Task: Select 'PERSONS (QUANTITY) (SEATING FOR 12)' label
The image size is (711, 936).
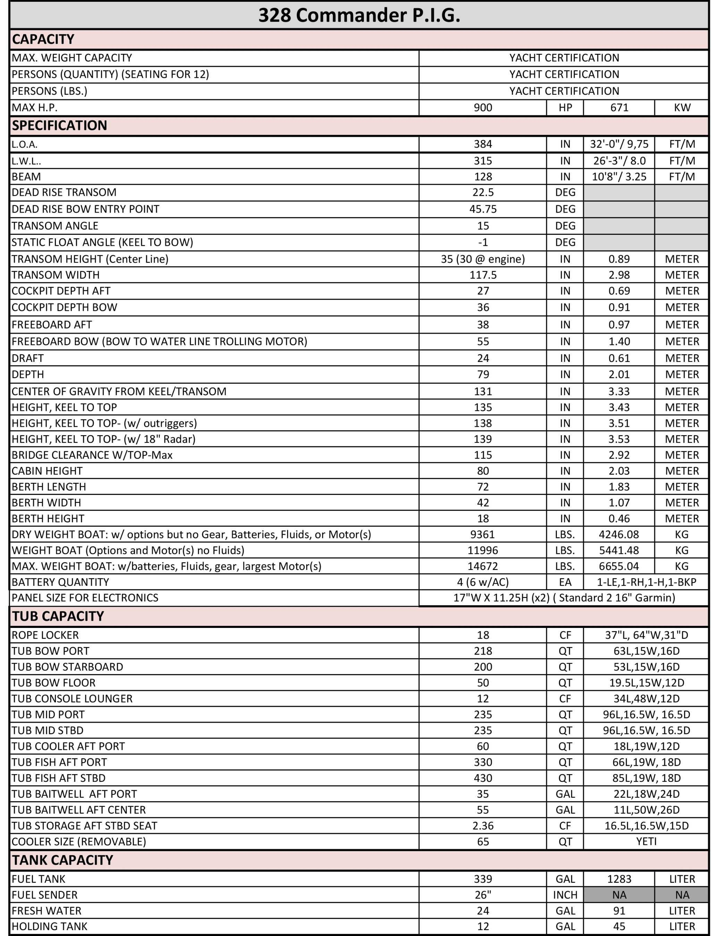Action: [x=110, y=75]
